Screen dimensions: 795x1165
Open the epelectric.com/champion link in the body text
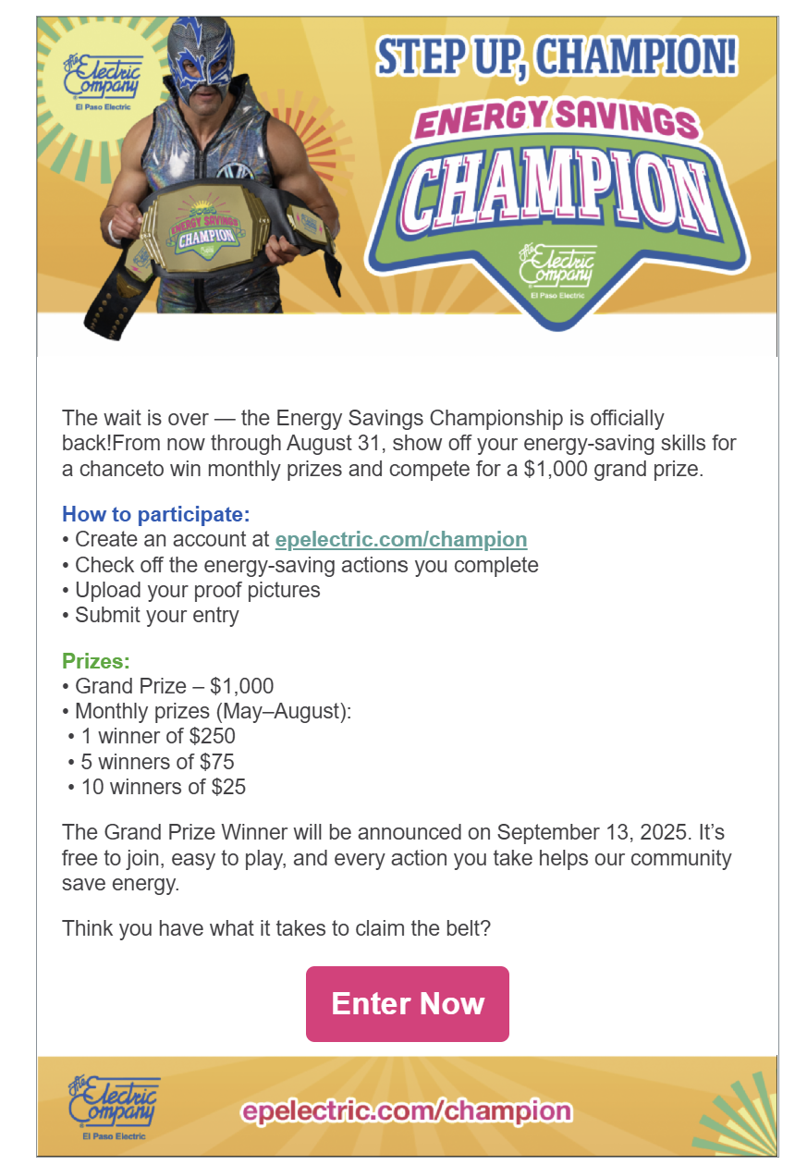click(401, 539)
